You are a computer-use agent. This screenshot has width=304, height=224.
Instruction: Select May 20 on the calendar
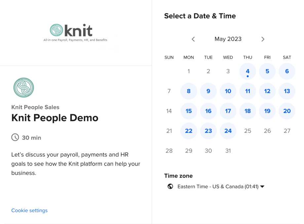tap(287, 111)
